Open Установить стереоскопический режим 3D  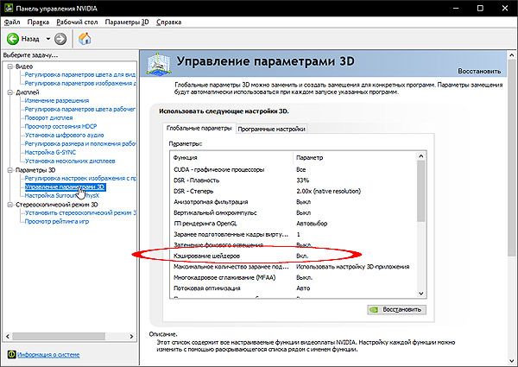click(x=80, y=212)
